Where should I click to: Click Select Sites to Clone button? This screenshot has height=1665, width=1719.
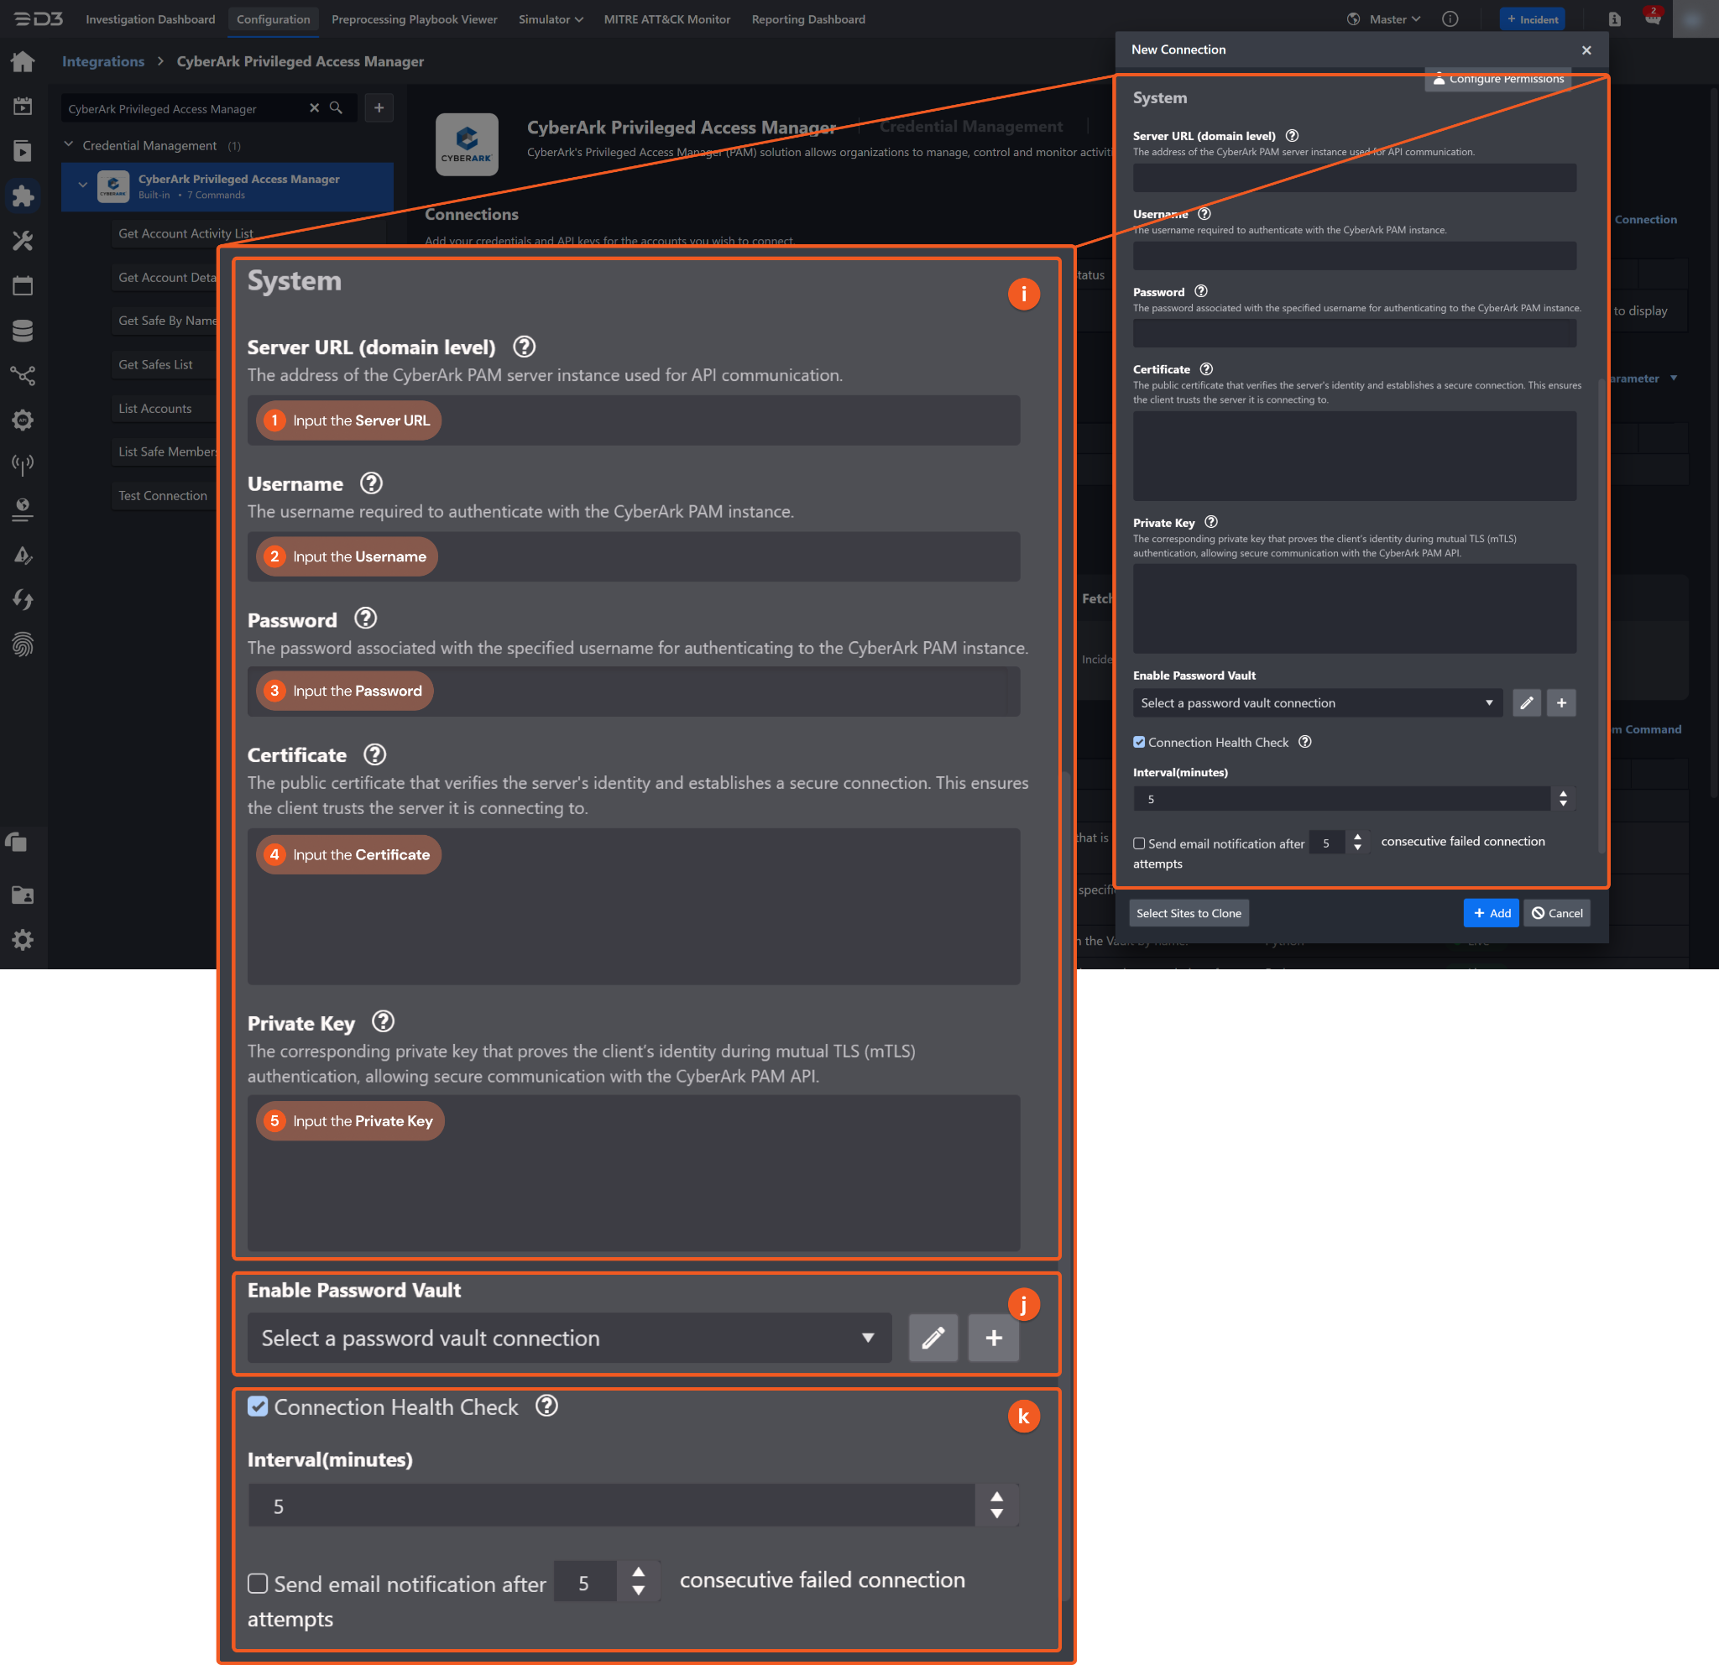click(1189, 913)
